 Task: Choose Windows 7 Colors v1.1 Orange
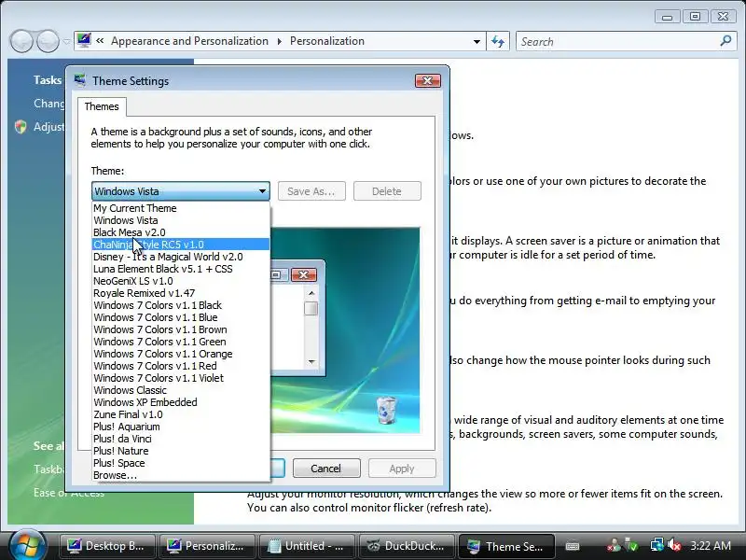pyautogui.click(x=181, y=354)
